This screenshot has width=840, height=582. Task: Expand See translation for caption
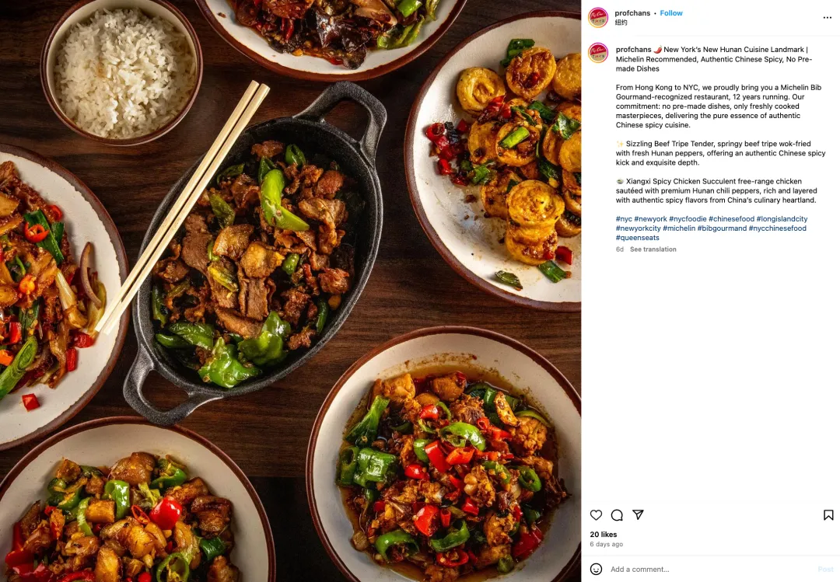point(653,249)
